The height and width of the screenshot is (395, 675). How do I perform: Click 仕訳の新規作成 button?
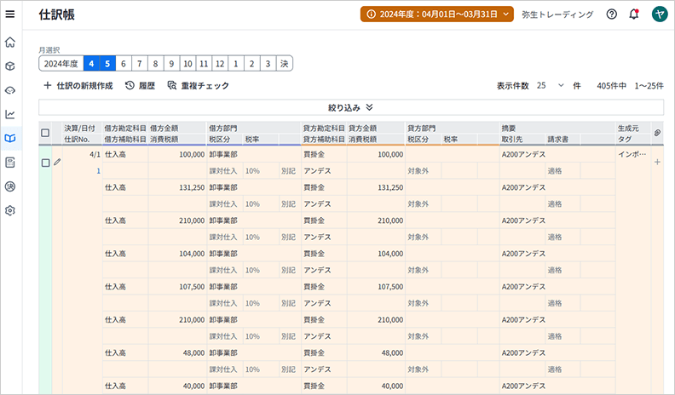tap(78, 86)
